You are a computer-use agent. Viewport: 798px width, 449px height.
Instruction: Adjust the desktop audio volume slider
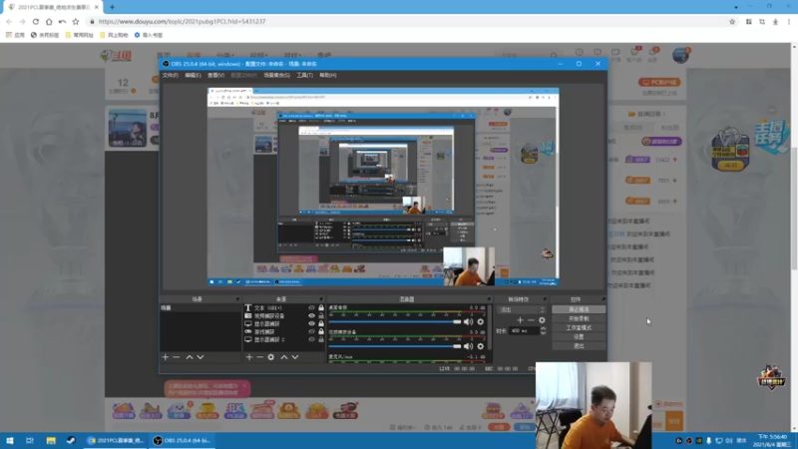pyautogui.click(x=395, y=321)
